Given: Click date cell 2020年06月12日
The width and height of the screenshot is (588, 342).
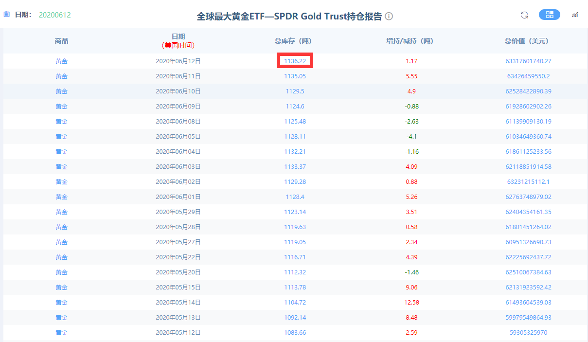Looking at the screenshot, I should click(x=178, y=61).
